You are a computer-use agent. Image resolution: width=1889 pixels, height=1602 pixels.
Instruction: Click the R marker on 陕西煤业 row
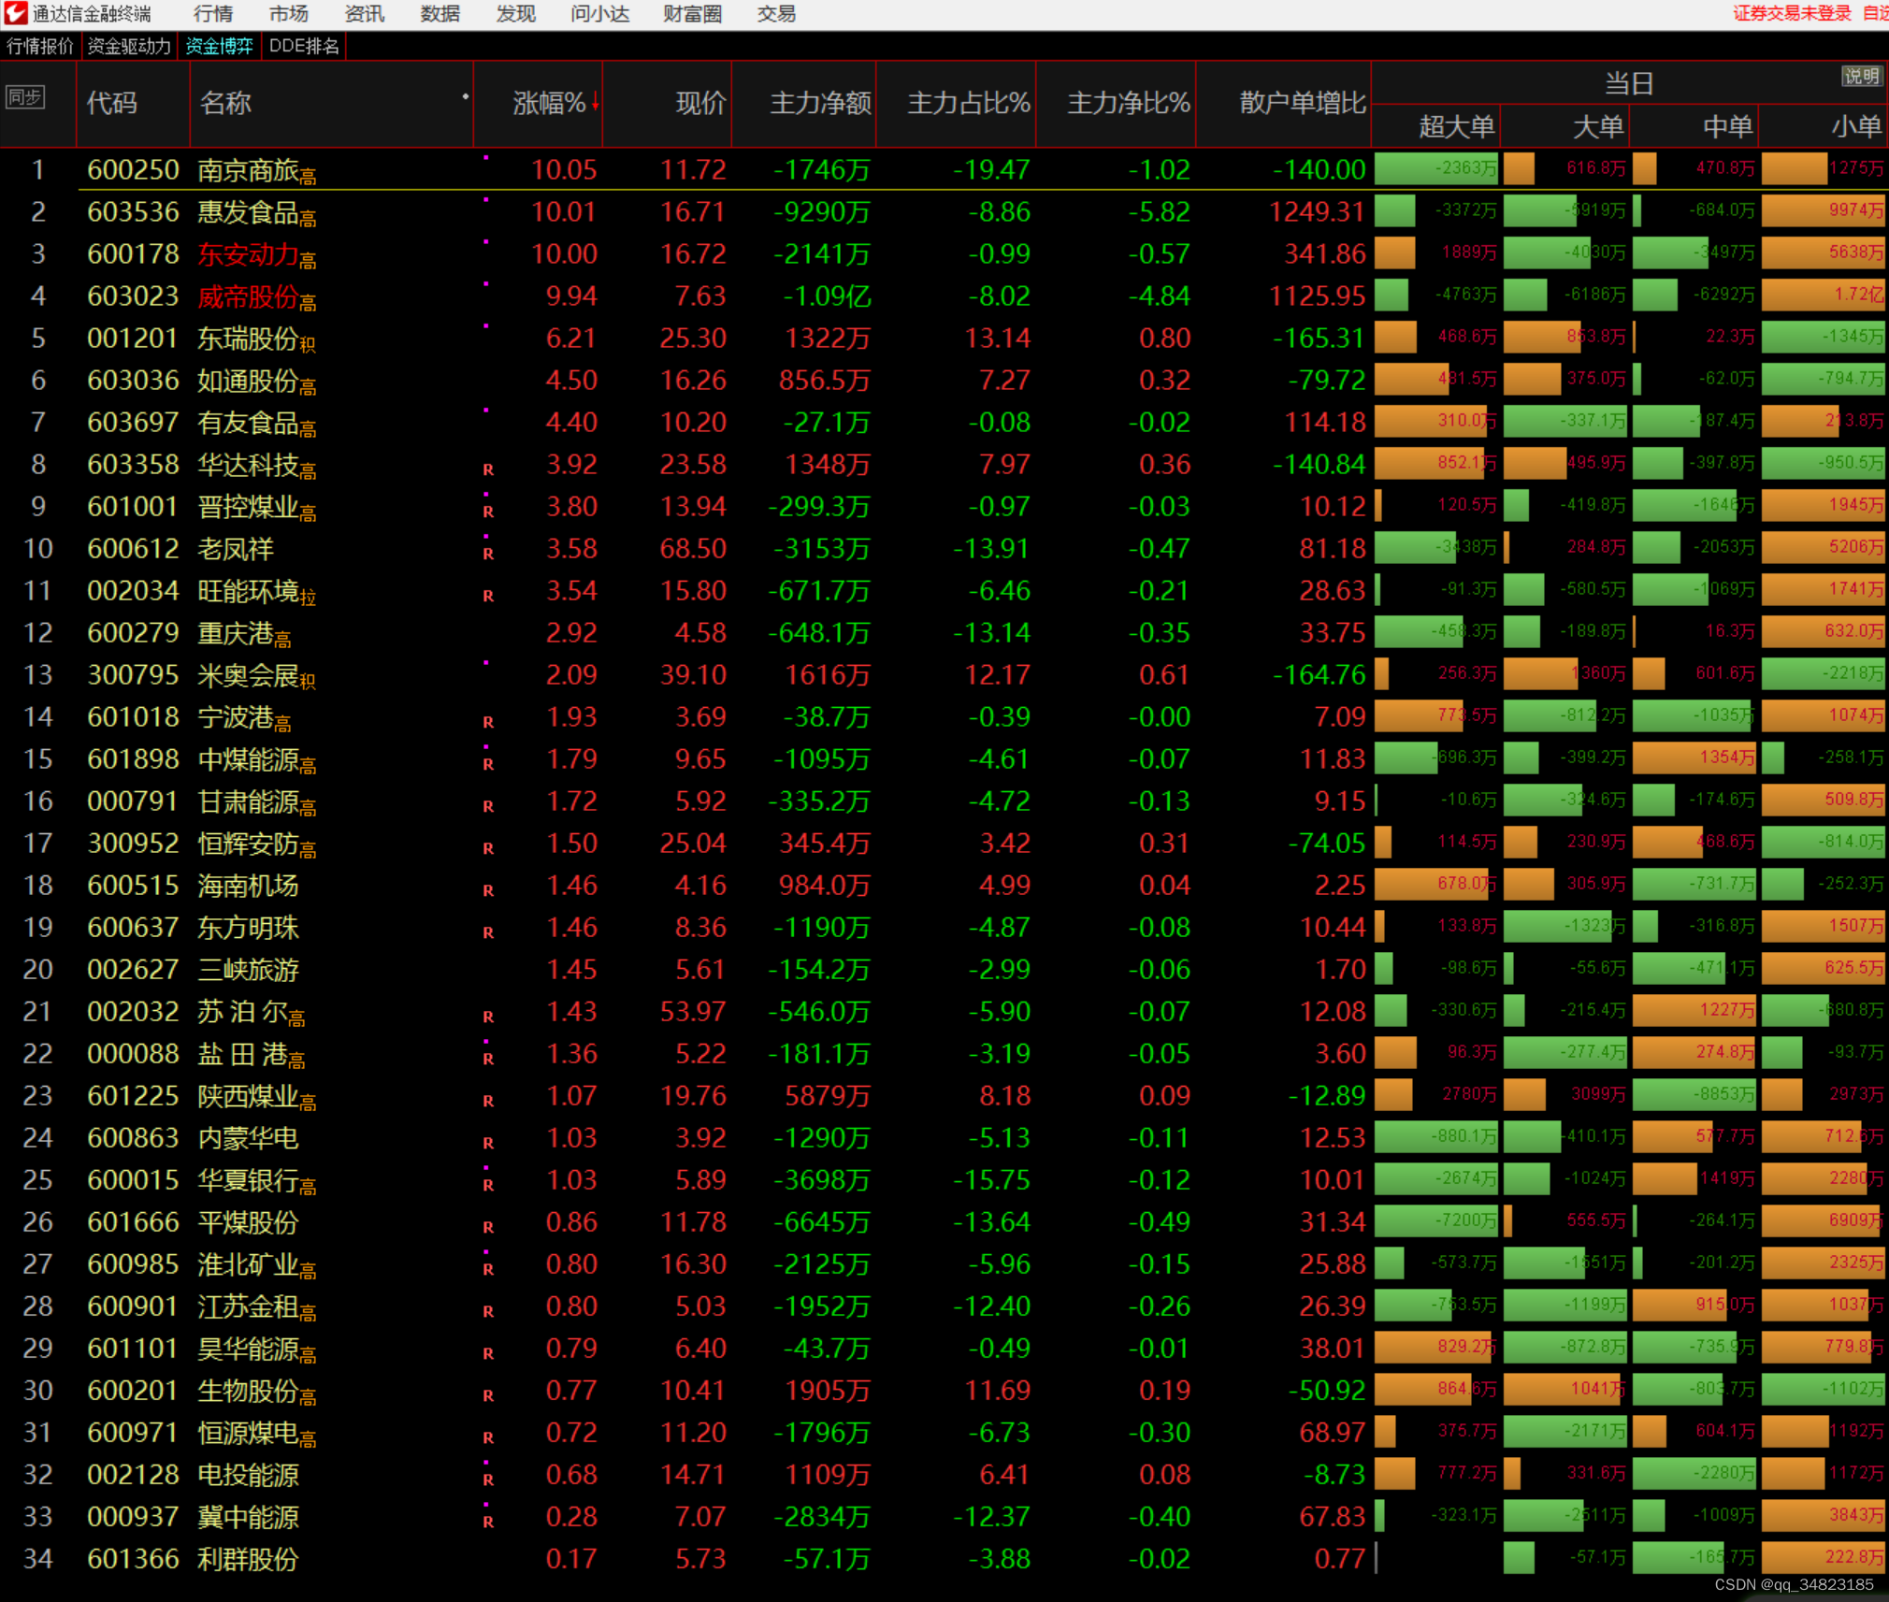tap(488, 1101)
